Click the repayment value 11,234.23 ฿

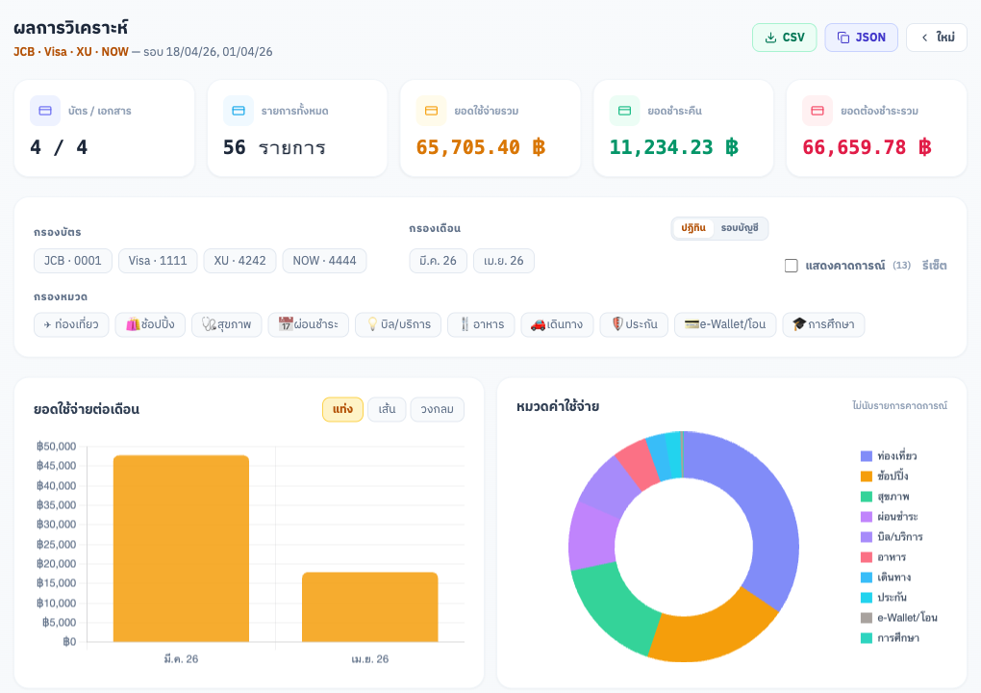(x=674, y=147)
